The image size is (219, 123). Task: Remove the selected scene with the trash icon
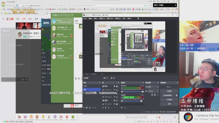coord(87,108)
